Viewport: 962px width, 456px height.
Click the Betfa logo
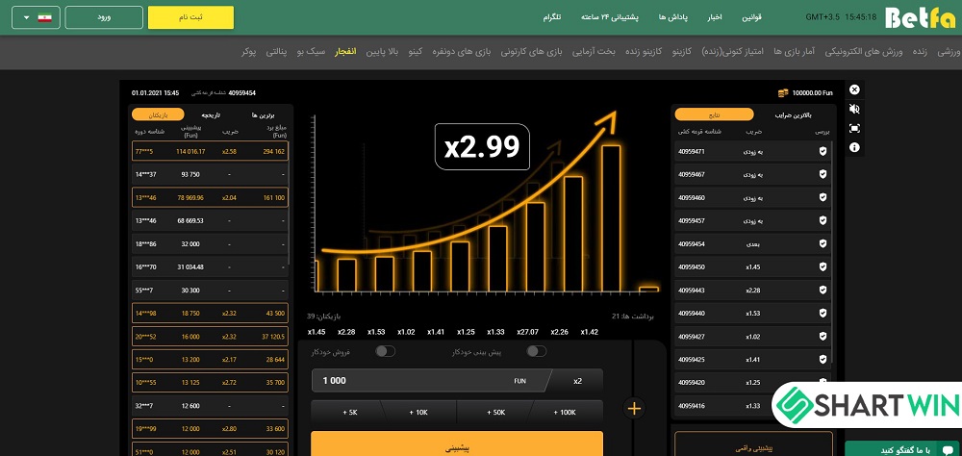[x=920, y=17]
